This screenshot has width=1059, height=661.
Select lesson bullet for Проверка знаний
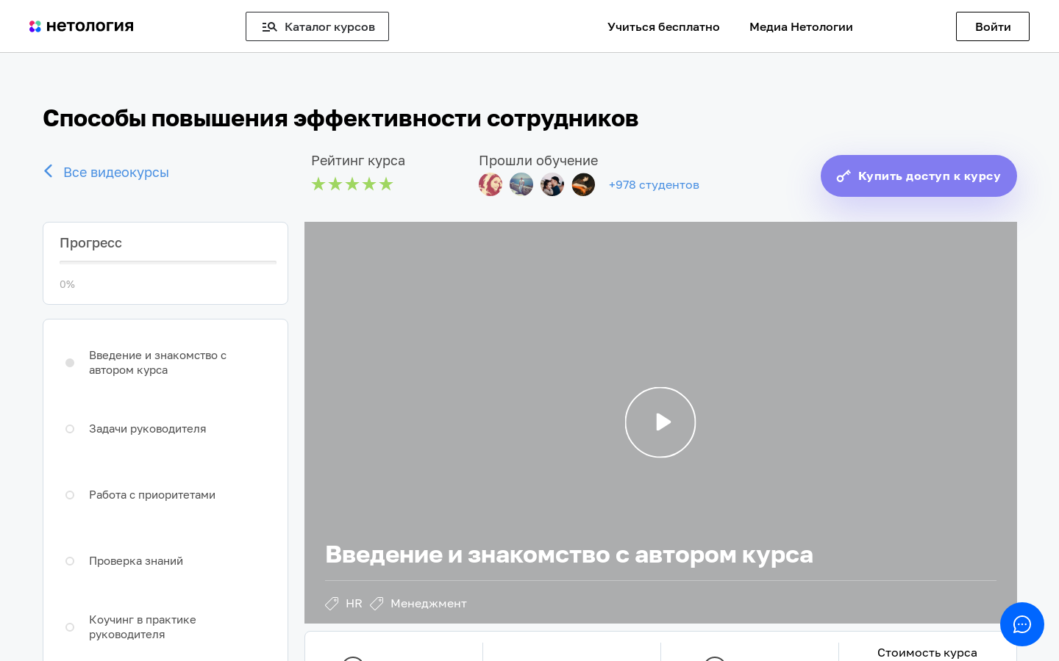[x=70, y=561]
